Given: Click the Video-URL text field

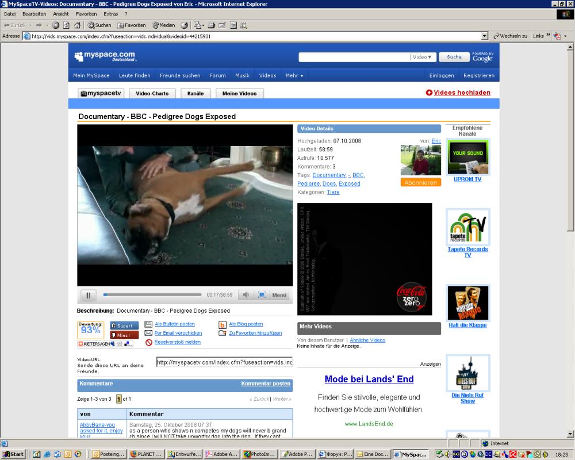Looking at the screenshot, I should (224, 362).
